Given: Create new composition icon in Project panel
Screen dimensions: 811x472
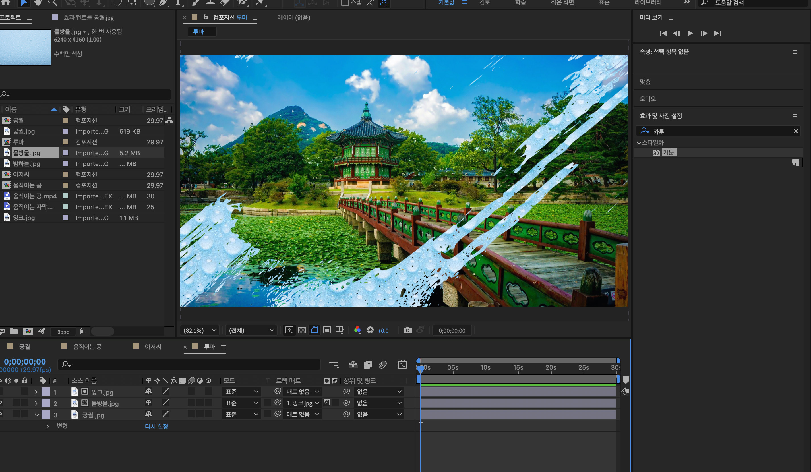Looking at the screenshot, I should [x=28, y=331].
